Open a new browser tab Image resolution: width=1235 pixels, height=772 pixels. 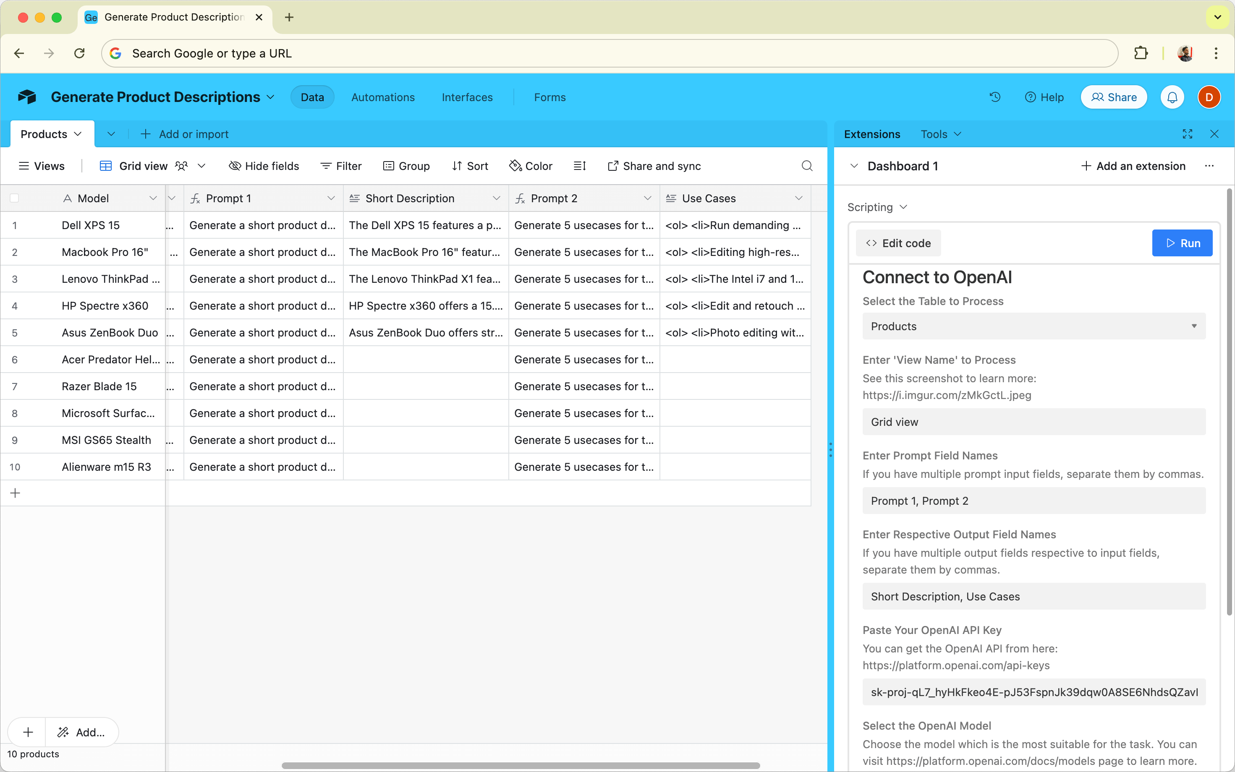coord(289,17)
